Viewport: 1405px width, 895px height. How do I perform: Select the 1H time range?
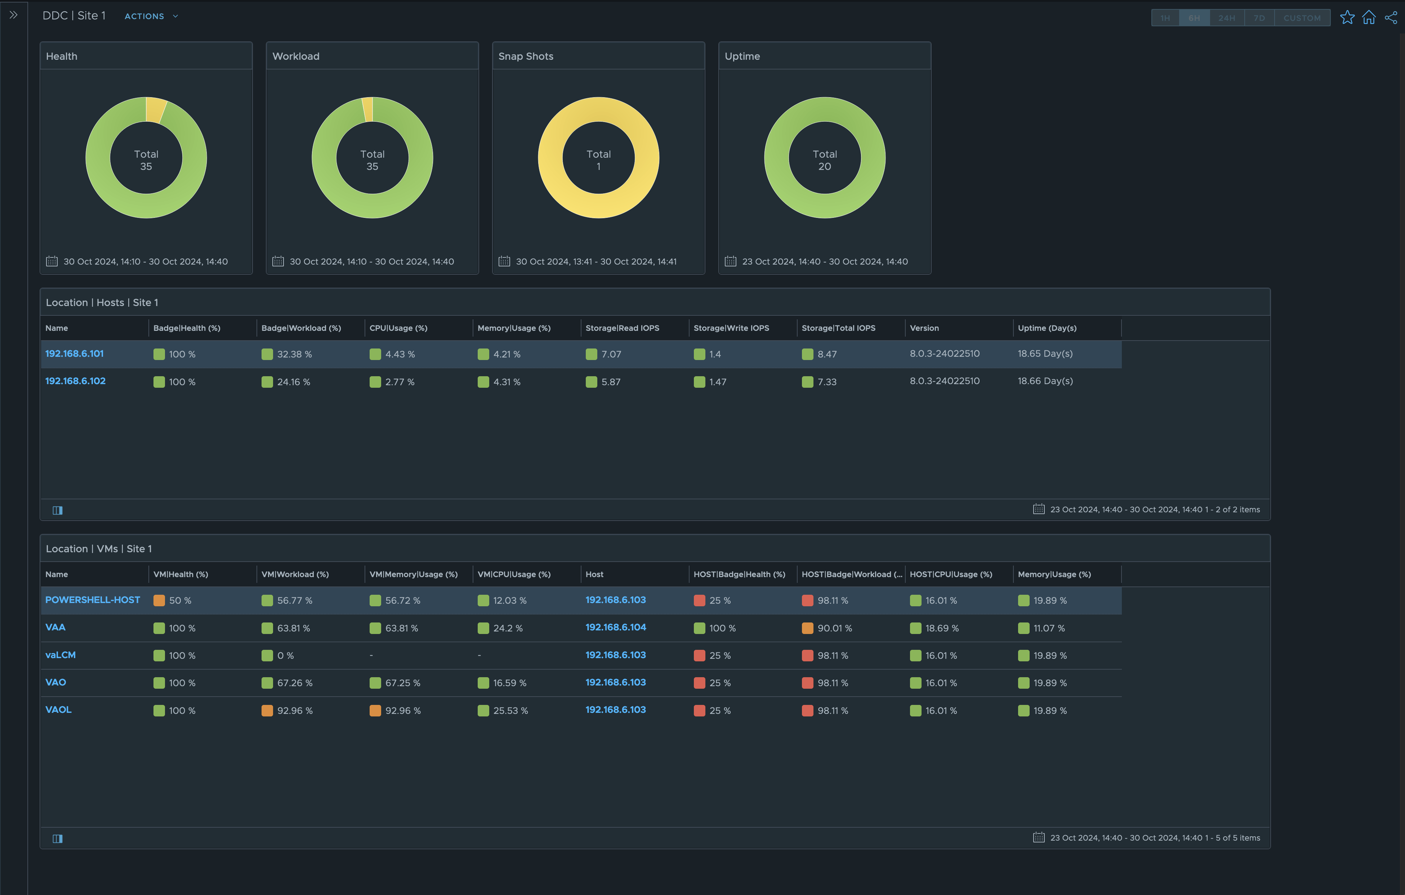pos(1165,18)
